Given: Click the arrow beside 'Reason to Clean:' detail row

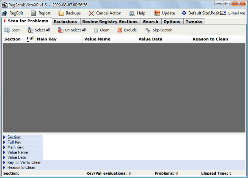Looking at the screenshot, I should (x=4, y=167).
